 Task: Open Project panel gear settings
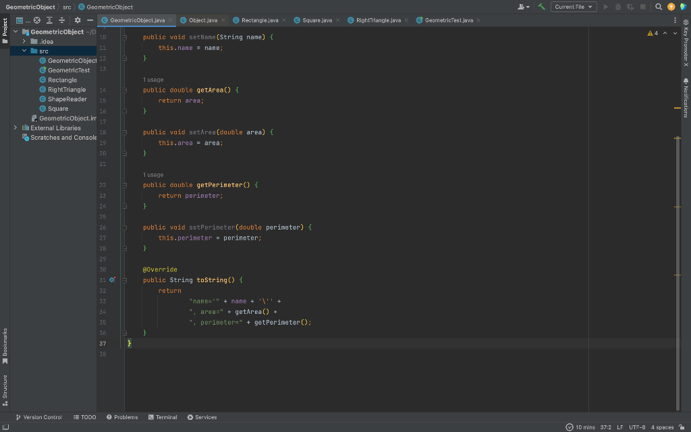(x=78, y=20)
